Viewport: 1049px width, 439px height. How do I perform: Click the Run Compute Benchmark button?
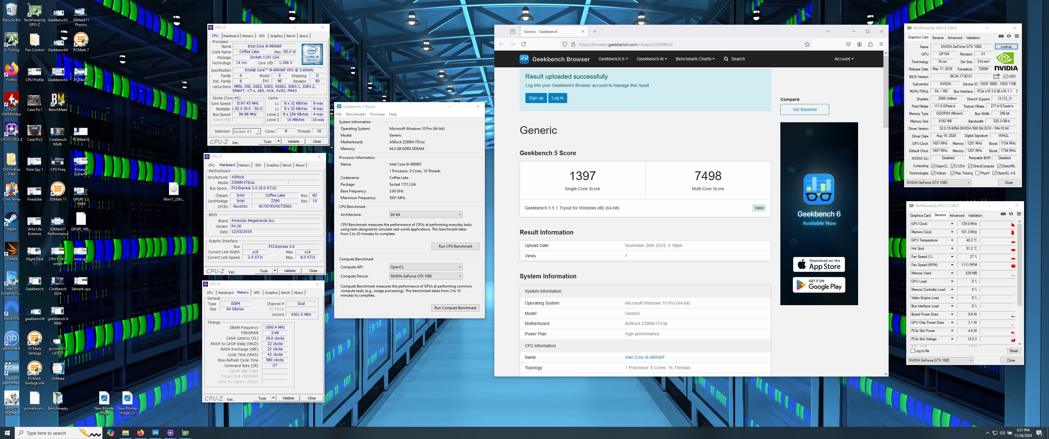455,308
